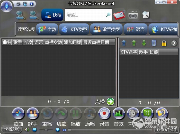The width and height of the screenshot is (180, 134).
Task: Click the document magnifier search icon
Action: click(146, 15)
